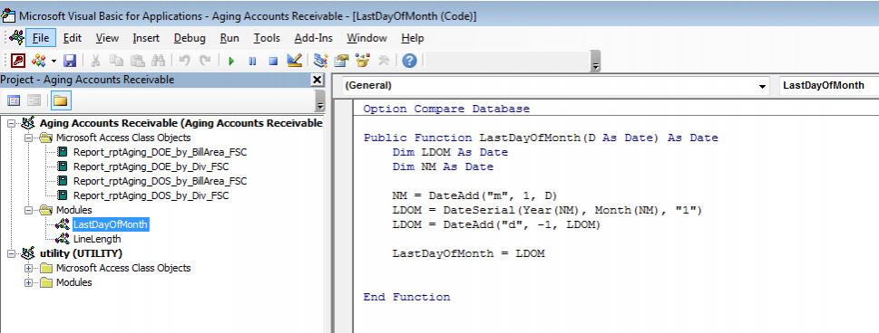The height and width of the screenshot is (333, 879).
Task: Click the View Code icon in Project panel
Action: point(14,100)
